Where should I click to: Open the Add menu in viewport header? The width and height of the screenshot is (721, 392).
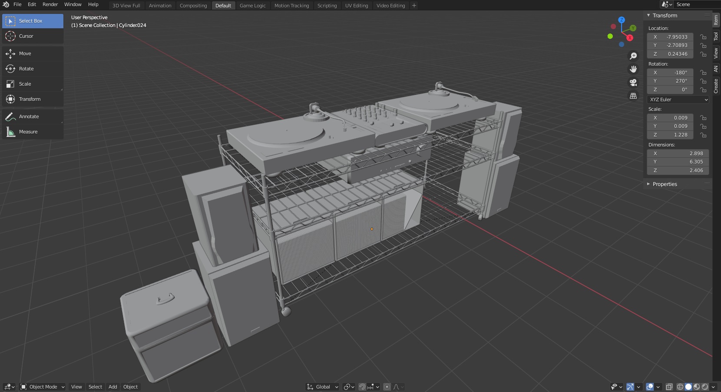click(112, 387)
